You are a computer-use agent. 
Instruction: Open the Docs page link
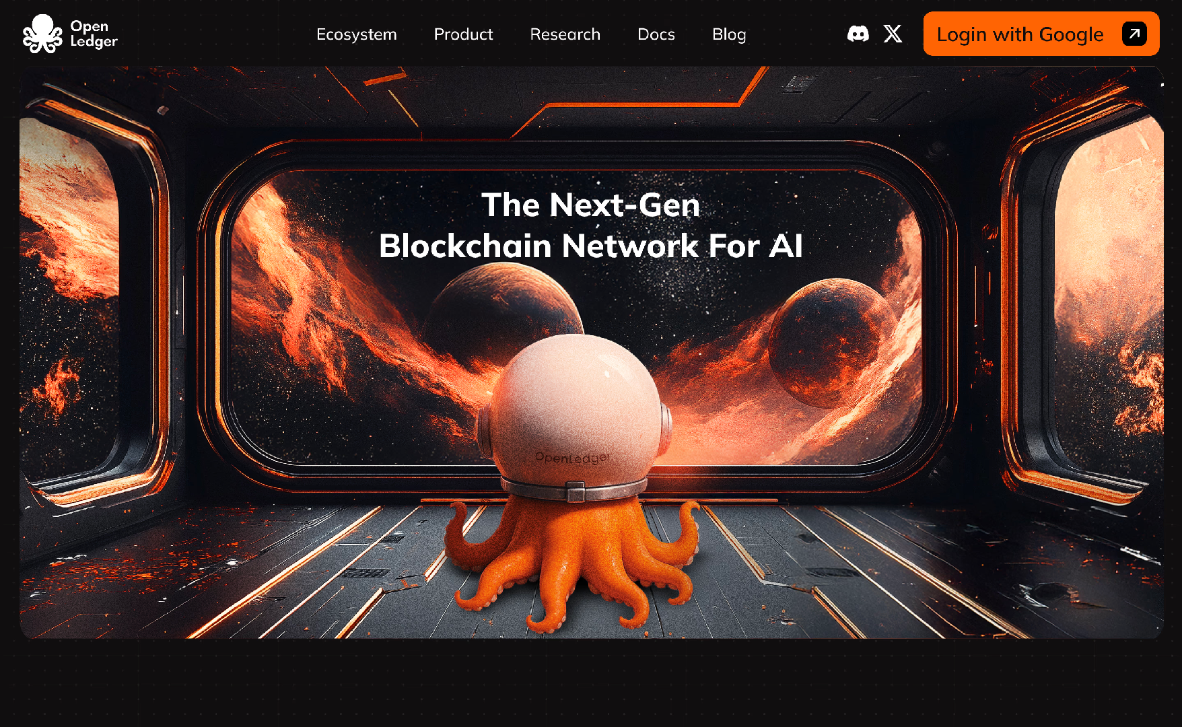656,34
